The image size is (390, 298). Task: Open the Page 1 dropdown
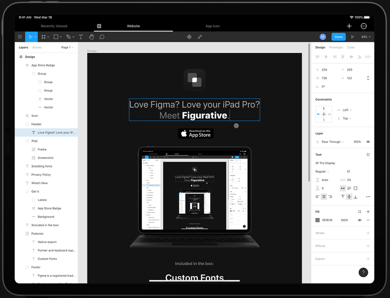(67, 47)
